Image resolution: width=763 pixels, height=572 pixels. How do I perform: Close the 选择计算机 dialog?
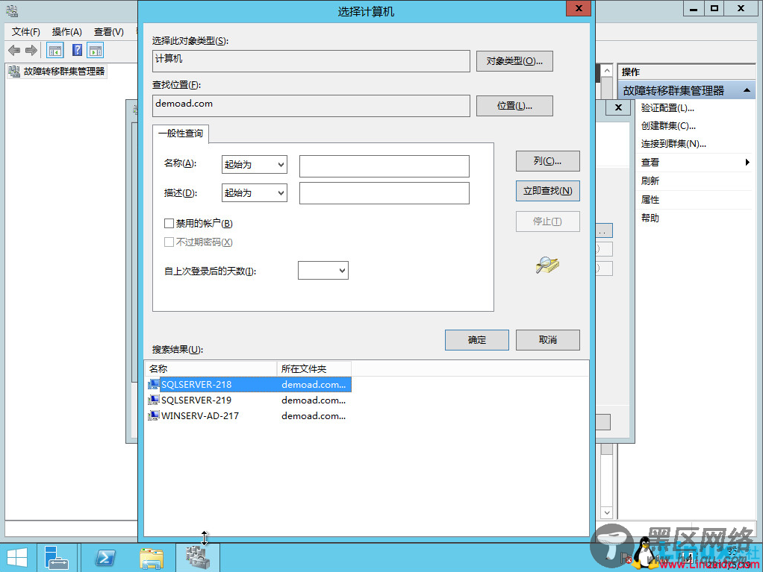579,8
